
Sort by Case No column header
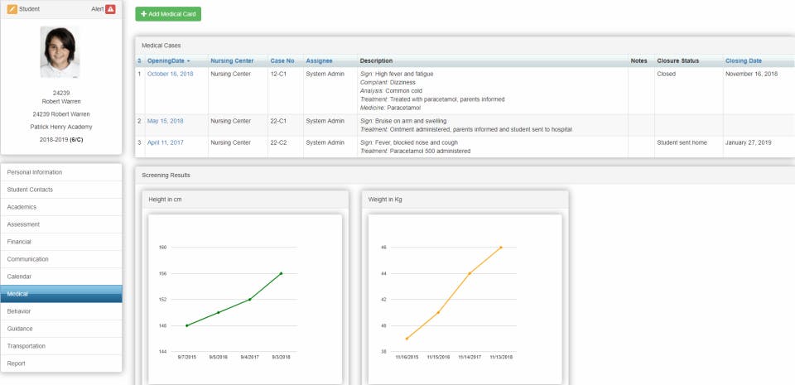pos(282,60)
